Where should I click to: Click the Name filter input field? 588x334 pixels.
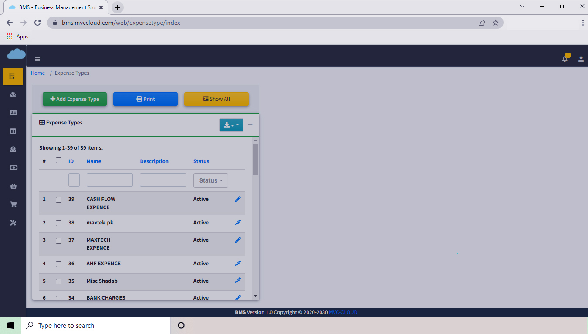tap(109, 180)
